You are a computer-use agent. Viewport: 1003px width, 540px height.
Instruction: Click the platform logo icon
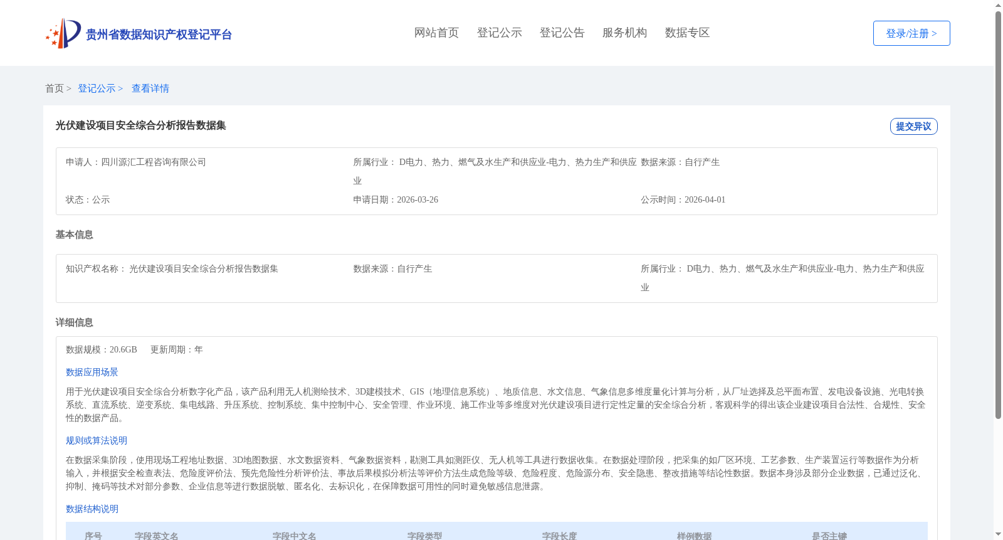tap(63, 33)
